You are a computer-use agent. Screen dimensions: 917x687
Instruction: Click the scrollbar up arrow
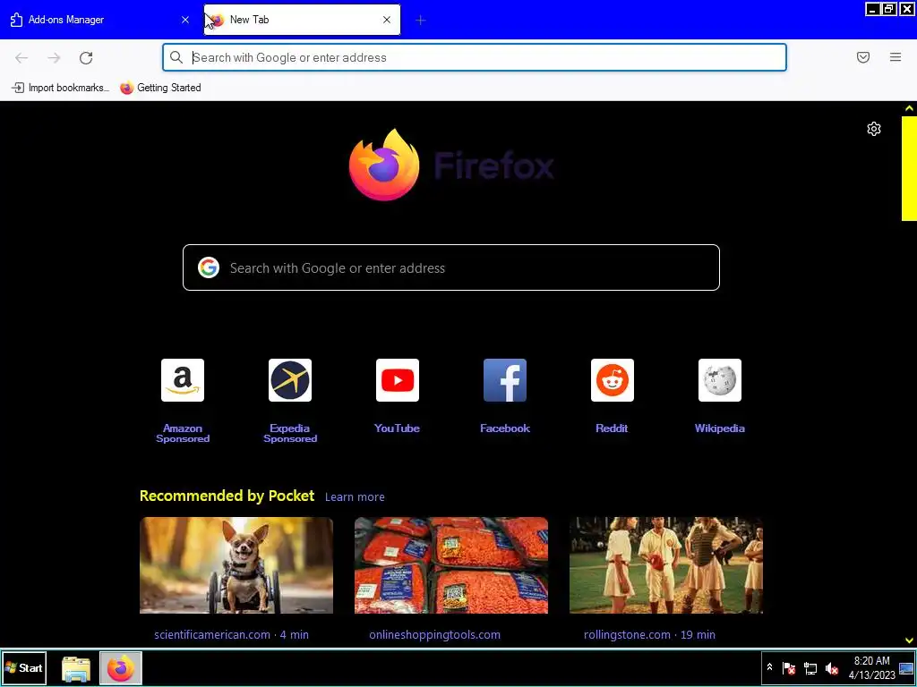pos(909,108)
